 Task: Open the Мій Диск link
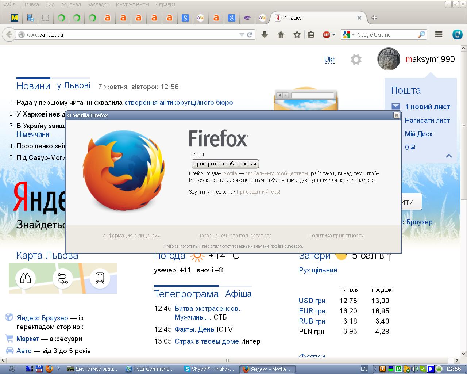coord(418,134)
